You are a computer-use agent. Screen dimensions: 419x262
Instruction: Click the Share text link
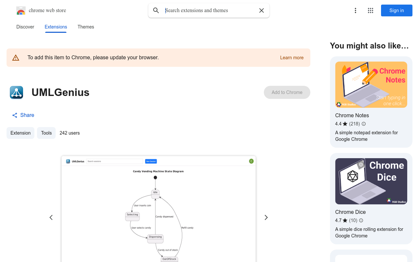click(x=27, y=115)
